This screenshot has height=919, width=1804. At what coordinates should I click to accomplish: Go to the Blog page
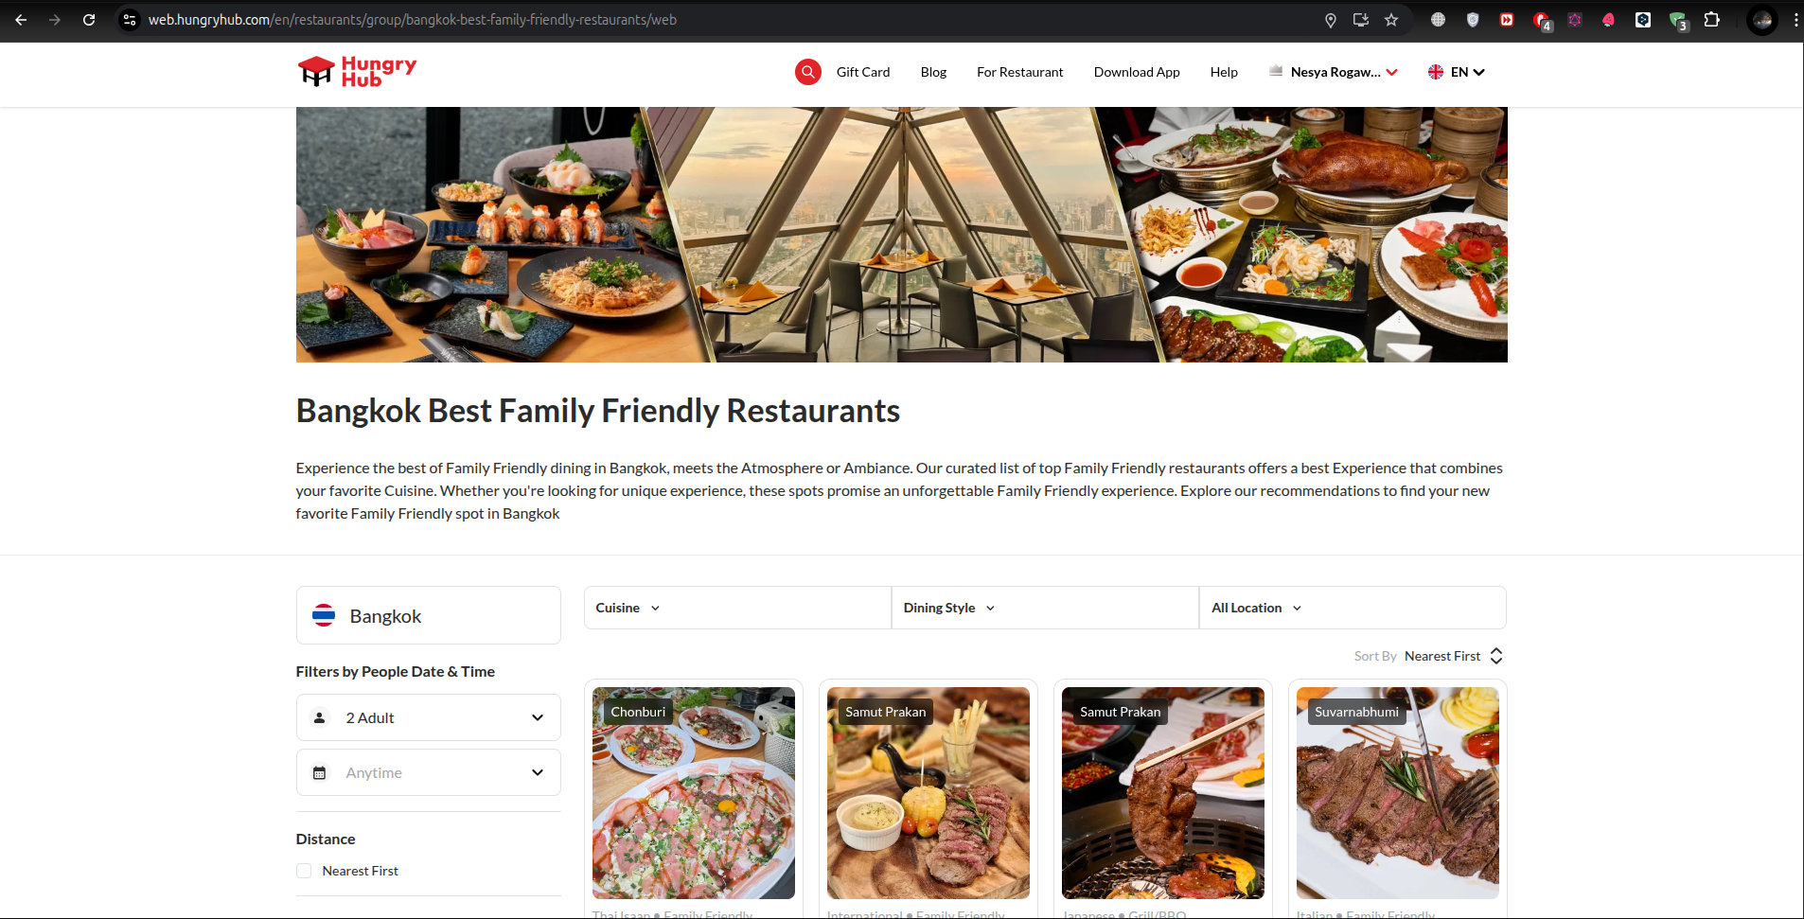pos(933,72)
